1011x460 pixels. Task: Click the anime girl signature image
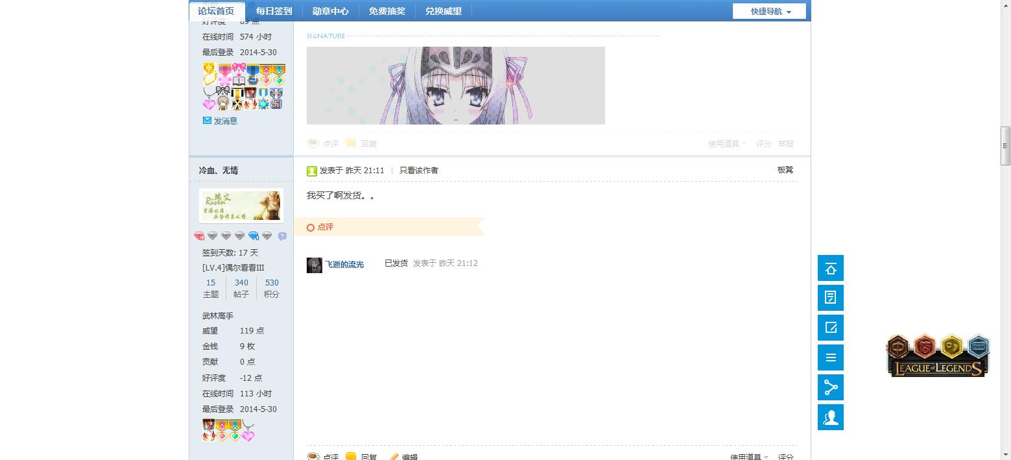[456, 86]
